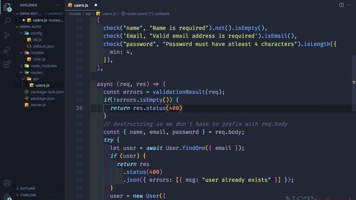Click the 'user already exists' string

[236, 180]
